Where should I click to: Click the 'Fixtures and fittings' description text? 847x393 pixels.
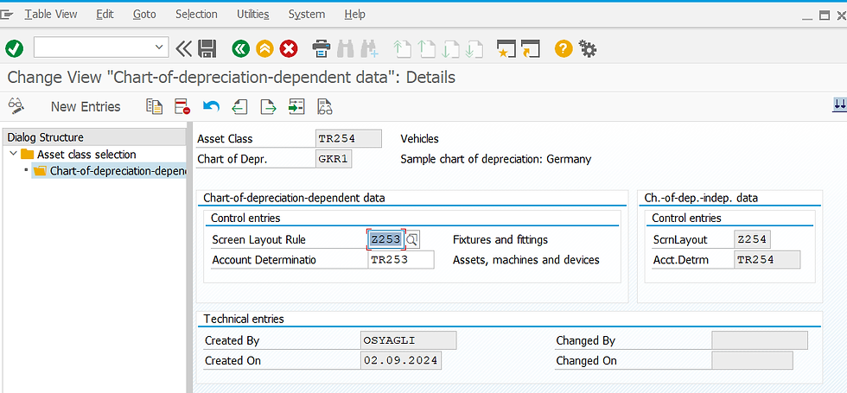tap(500, 239)
